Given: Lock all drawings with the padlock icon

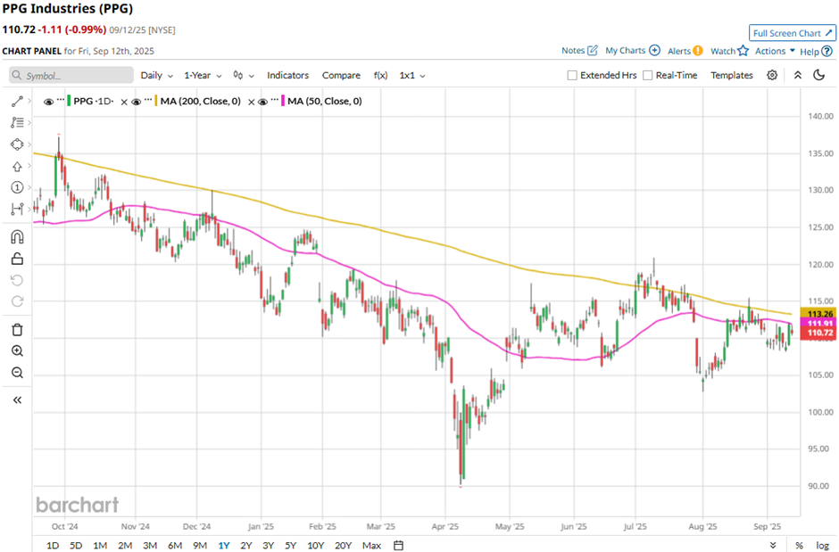Looking at the screenshot, I should (x=17, y=259).
